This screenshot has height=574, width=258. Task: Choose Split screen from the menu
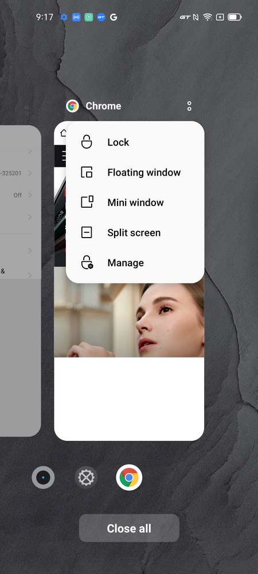pyautogui.click(x=135, y=233)
